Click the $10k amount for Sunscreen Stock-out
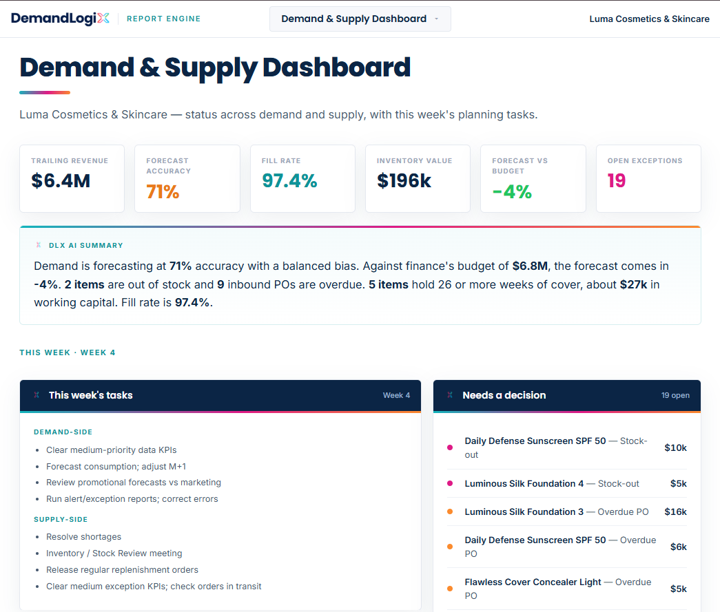Viewport: 720px width, 612px height. (x=675, y=447)
